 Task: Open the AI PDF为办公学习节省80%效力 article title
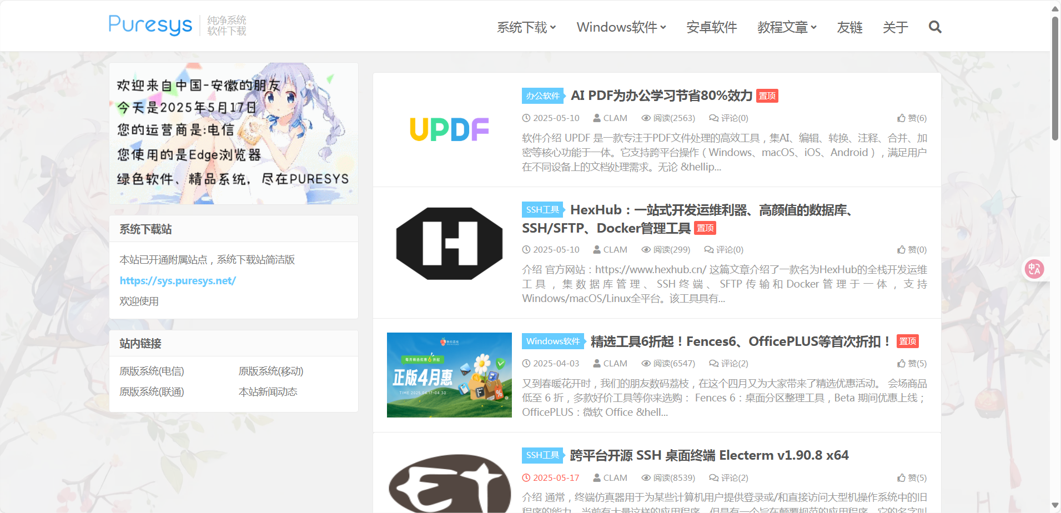tap(661, 95)
